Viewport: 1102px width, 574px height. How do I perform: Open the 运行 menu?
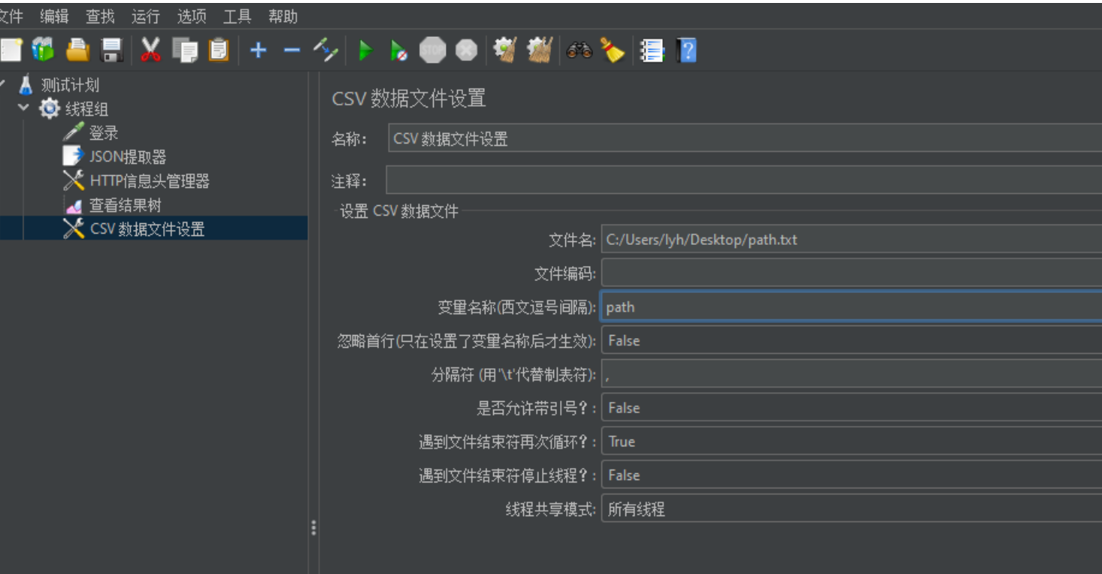point(146,16)
